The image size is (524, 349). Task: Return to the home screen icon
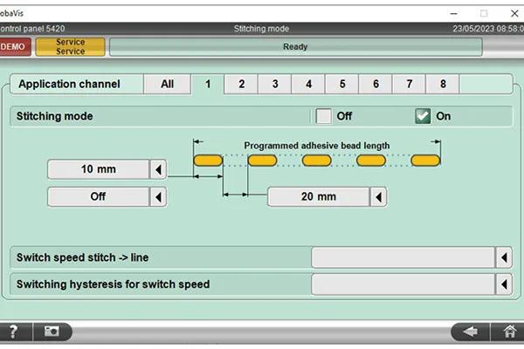pyautogui.click(x=508, y=332)
